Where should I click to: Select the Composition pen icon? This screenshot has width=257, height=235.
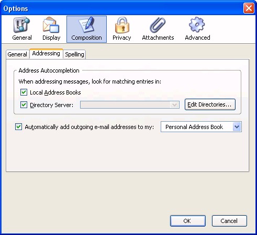coord(86,25)
